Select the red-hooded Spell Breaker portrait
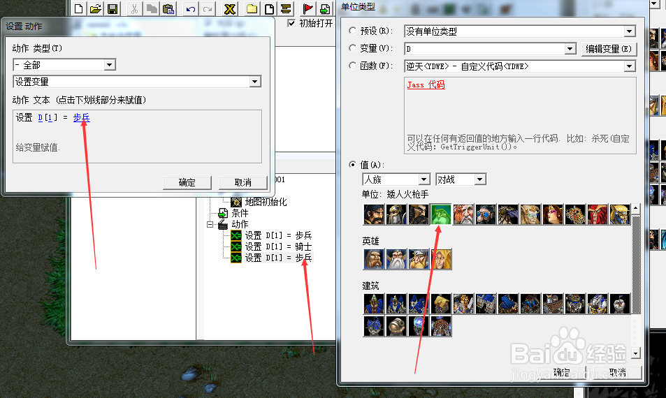The width and height of the screenshot is (666, 398). [x=598, y=214]
